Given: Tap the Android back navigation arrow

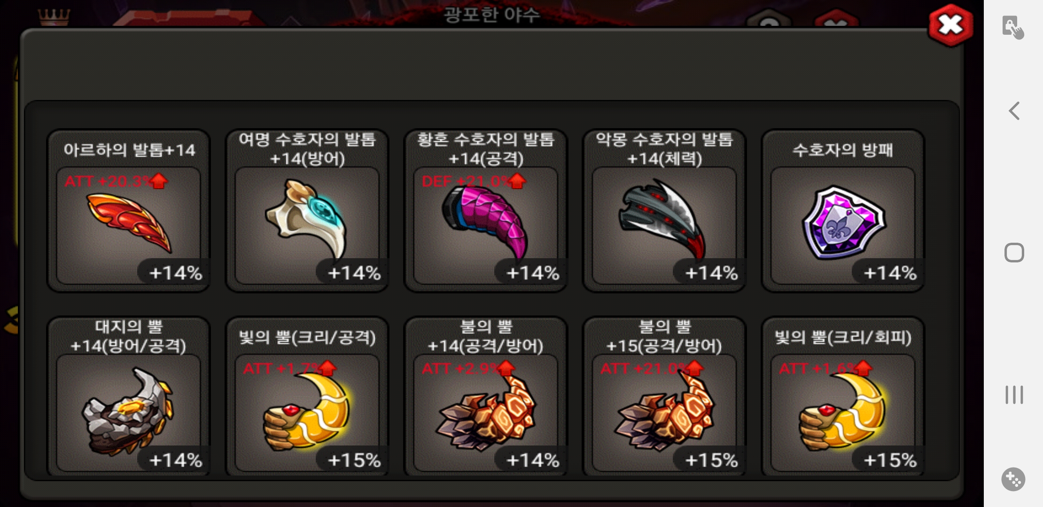Looking at the screenshot, I should pos(1014,111).
